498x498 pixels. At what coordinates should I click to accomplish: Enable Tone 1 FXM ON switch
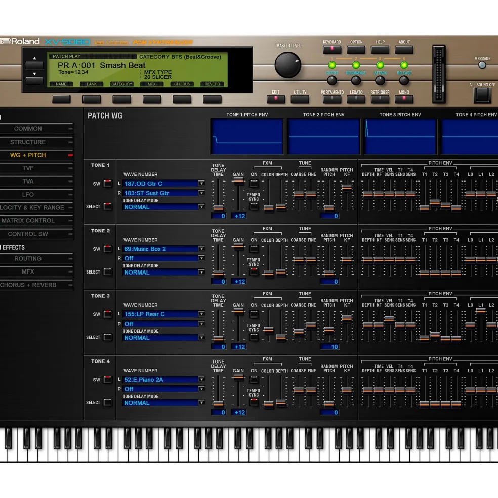(x=254, y=184)
